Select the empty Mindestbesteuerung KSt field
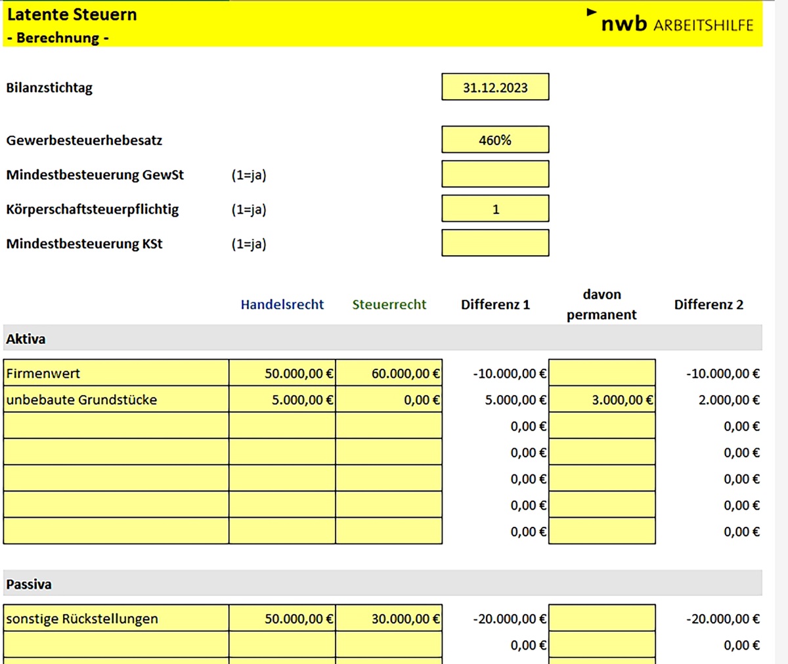 pyautogui.click(x=495, y=243)
